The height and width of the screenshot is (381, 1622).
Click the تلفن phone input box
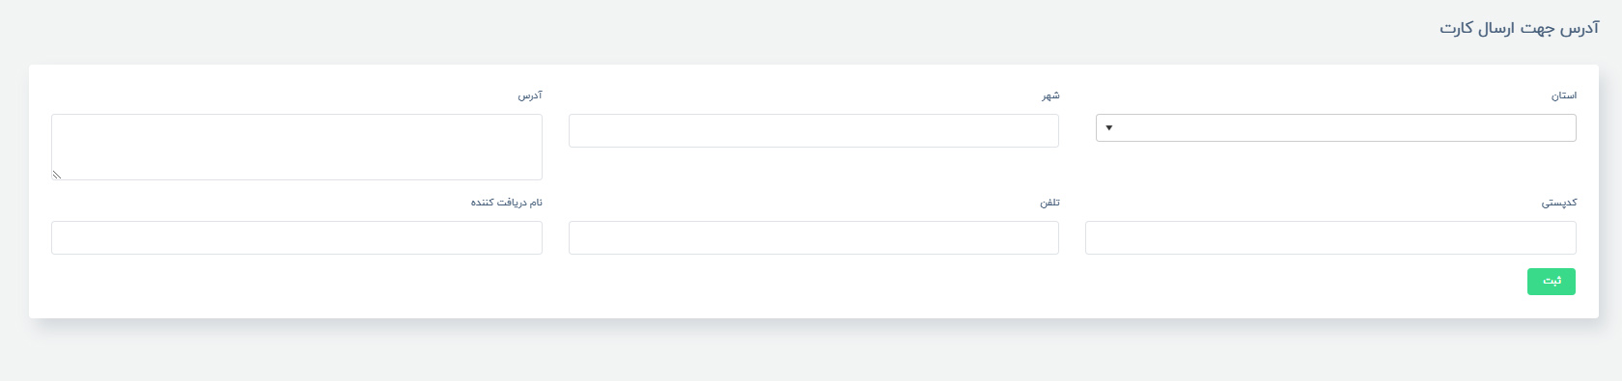coord(814,238)
